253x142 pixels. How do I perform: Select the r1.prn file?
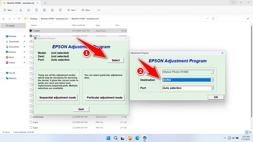pyautogui.click(x=78, y=122)
